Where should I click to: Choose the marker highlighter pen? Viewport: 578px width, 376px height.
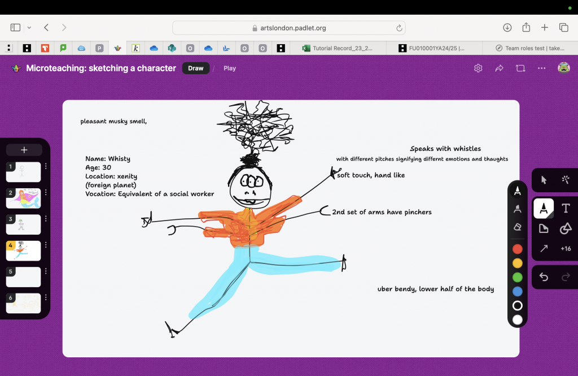518,209
